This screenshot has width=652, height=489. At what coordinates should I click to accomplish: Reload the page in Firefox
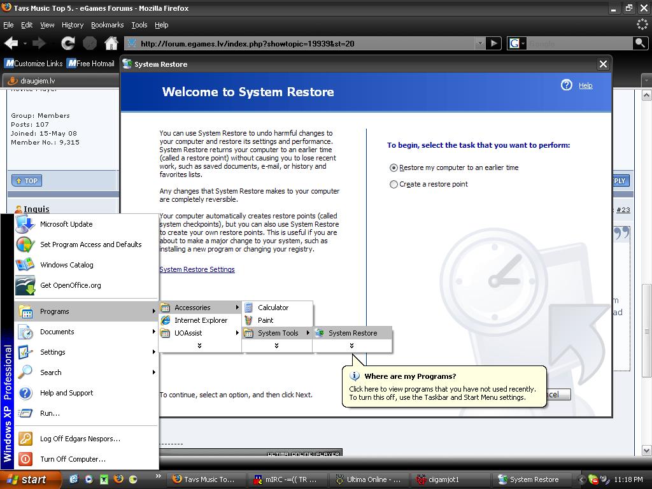click(x=67, y=43)
